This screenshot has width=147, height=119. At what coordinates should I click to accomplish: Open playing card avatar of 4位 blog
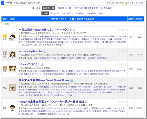pos(12,88)
